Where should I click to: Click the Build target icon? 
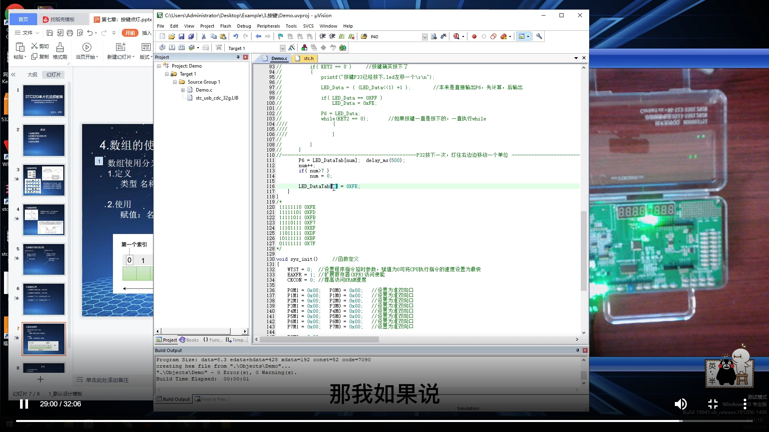172,48
